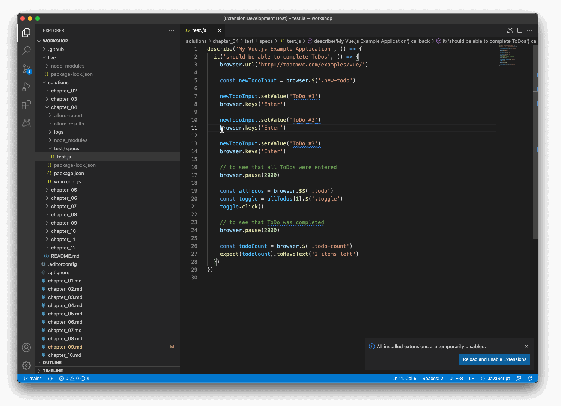Open the Extensions view
Viewport: 561px width, 406px height.
(26, 105)
